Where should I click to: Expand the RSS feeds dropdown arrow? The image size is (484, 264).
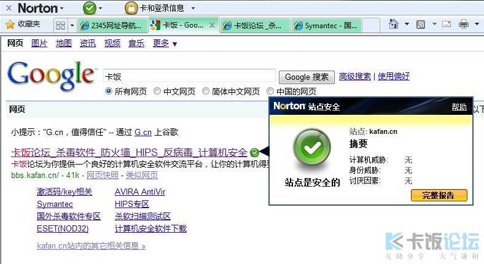coord(434,24)
